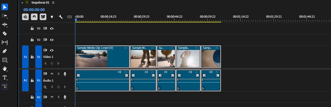Screen dimensions: 331x107
Task: Toggle sync lock on V3 track
Action: [45, 28]
